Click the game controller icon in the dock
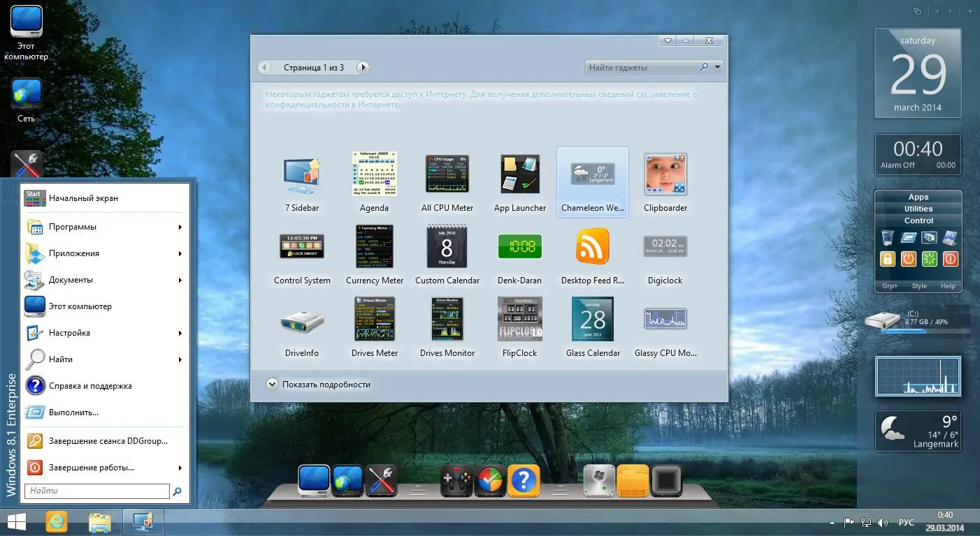This screenshot has width=980, height=536. 456,481
